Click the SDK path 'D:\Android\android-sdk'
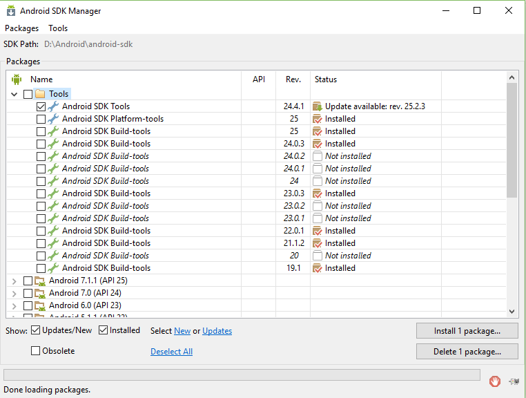 88,44
